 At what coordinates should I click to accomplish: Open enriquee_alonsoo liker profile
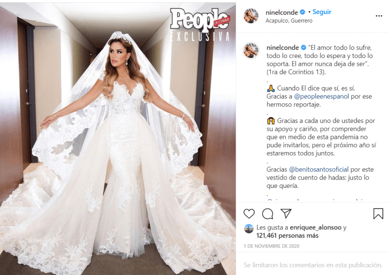pyautogui.click(x=316, y=227)
